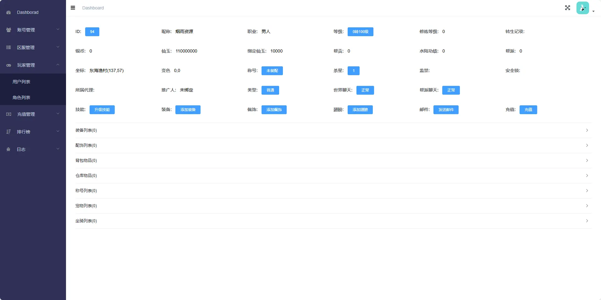This screenshot has width=601, height=300.
Task: Click the 排行榜 sort icon
Action: tap(9, 132)
